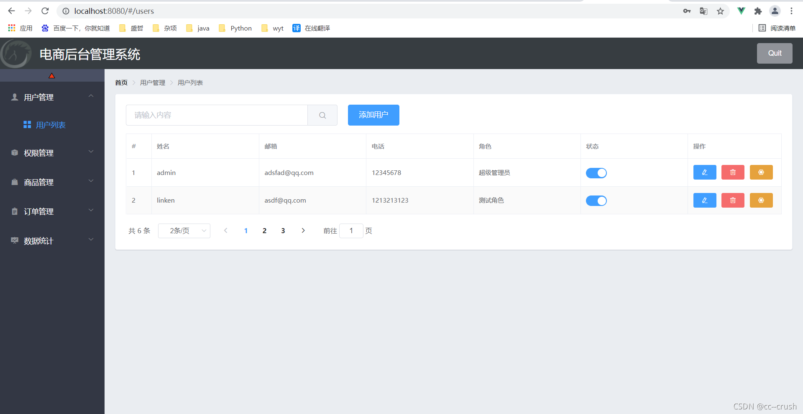The height and width of the screenshot is (414, 803).
Task: Expand the 订单管理 sidebar menu
Action: 52,211
